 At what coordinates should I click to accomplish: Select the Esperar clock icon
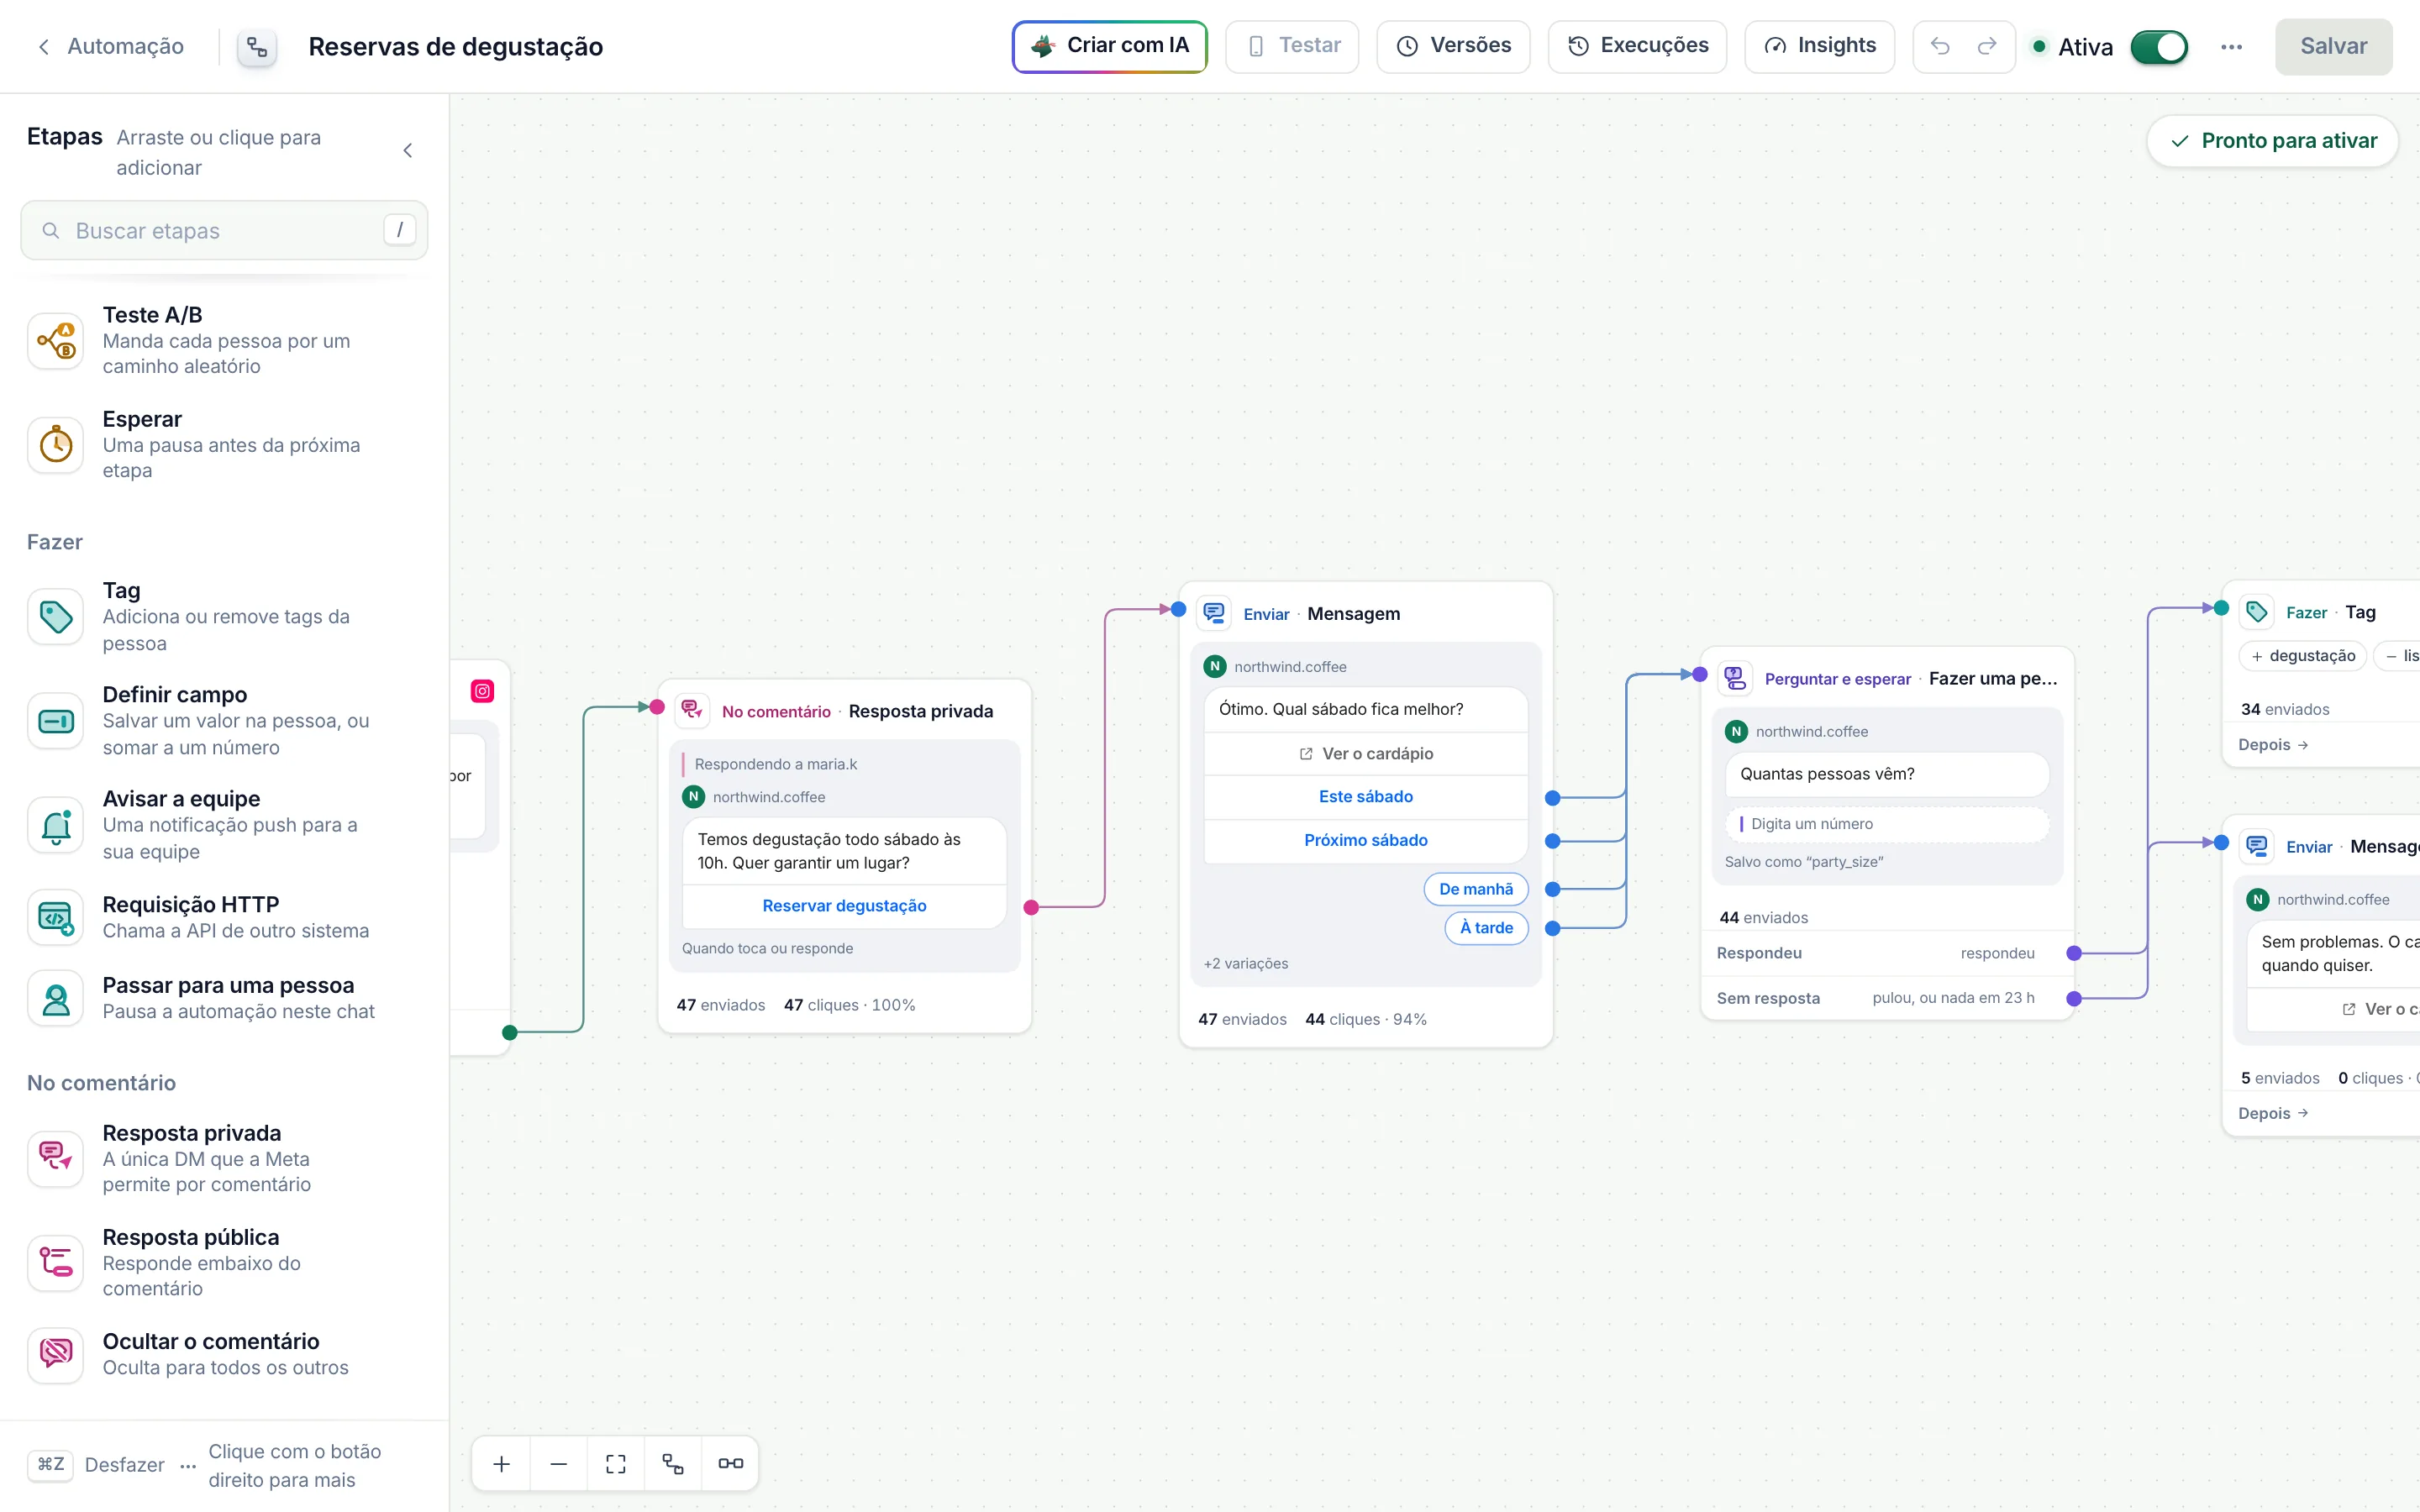[x=56, y=445]
